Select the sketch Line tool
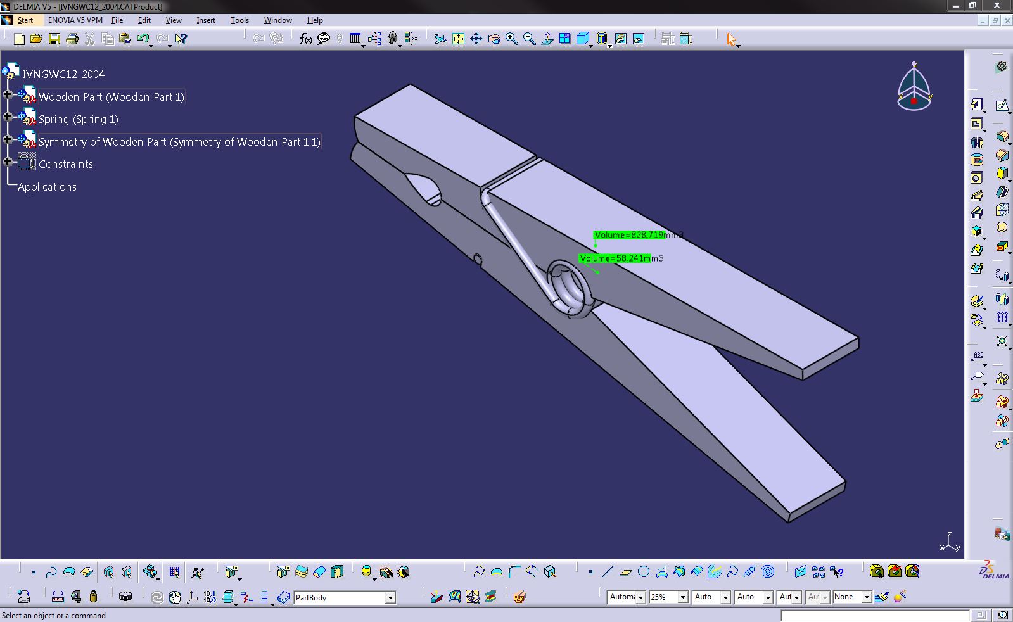 (x=608, y=572)
